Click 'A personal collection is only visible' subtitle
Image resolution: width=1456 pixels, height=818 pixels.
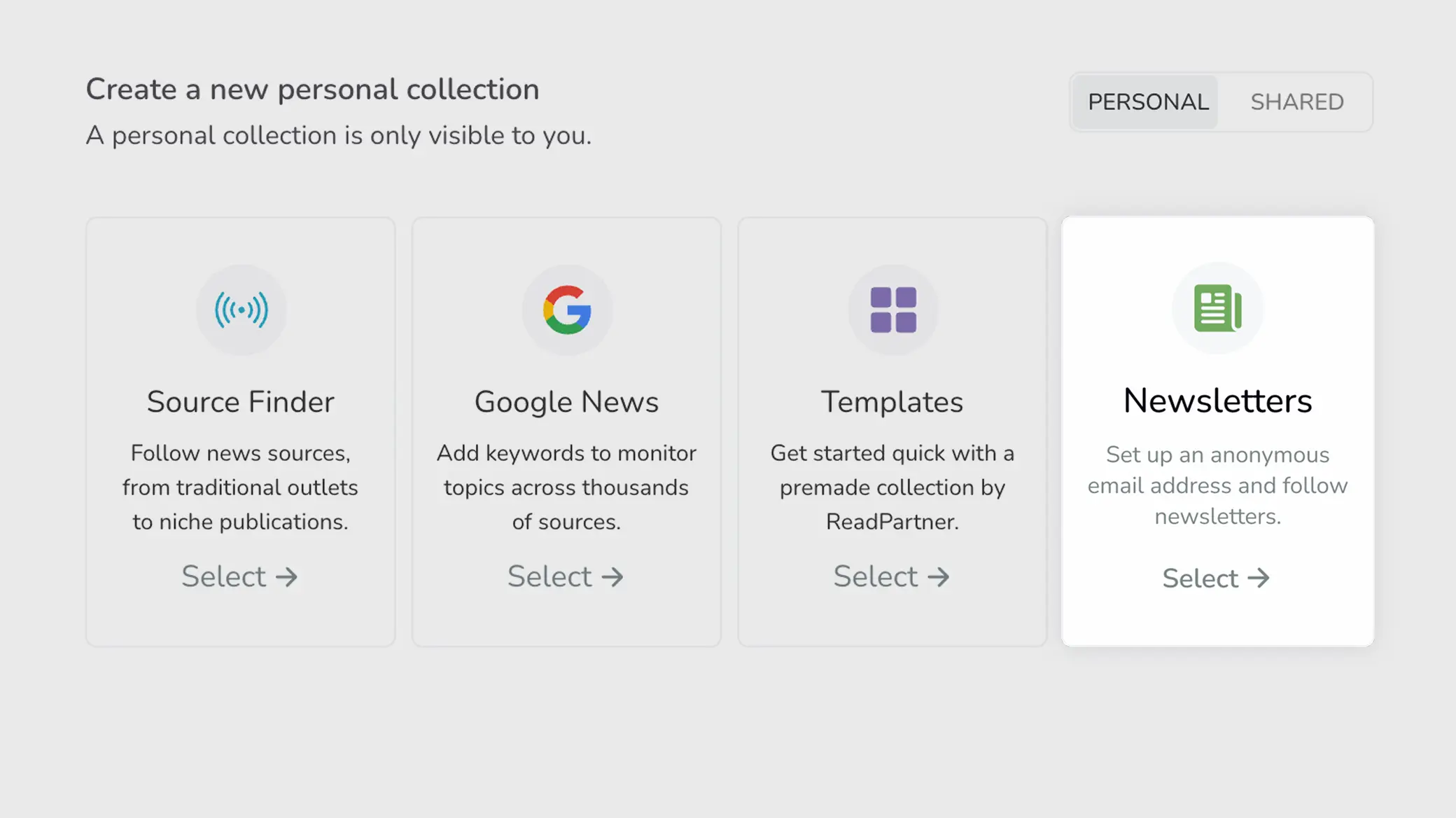coord(339,135)
